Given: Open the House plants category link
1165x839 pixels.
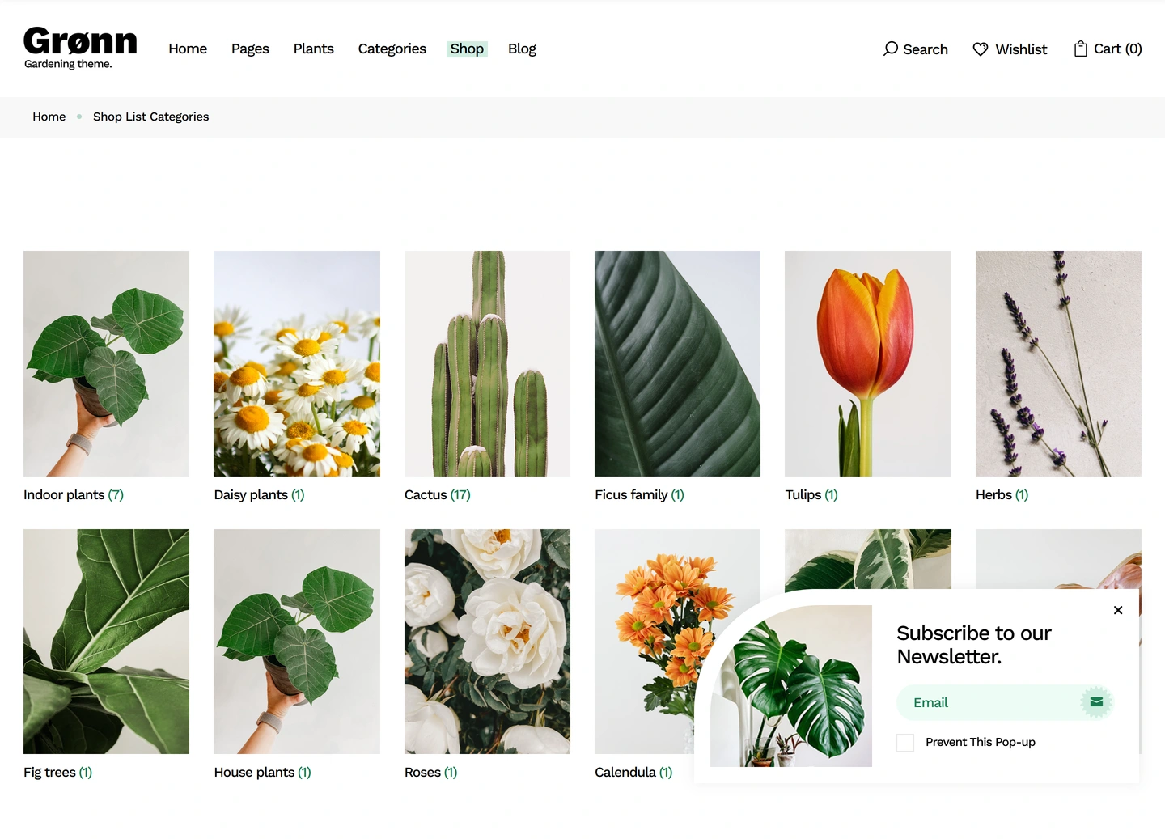Looking at the screenshot, I should pyautogui.click(x=262, y=772).
